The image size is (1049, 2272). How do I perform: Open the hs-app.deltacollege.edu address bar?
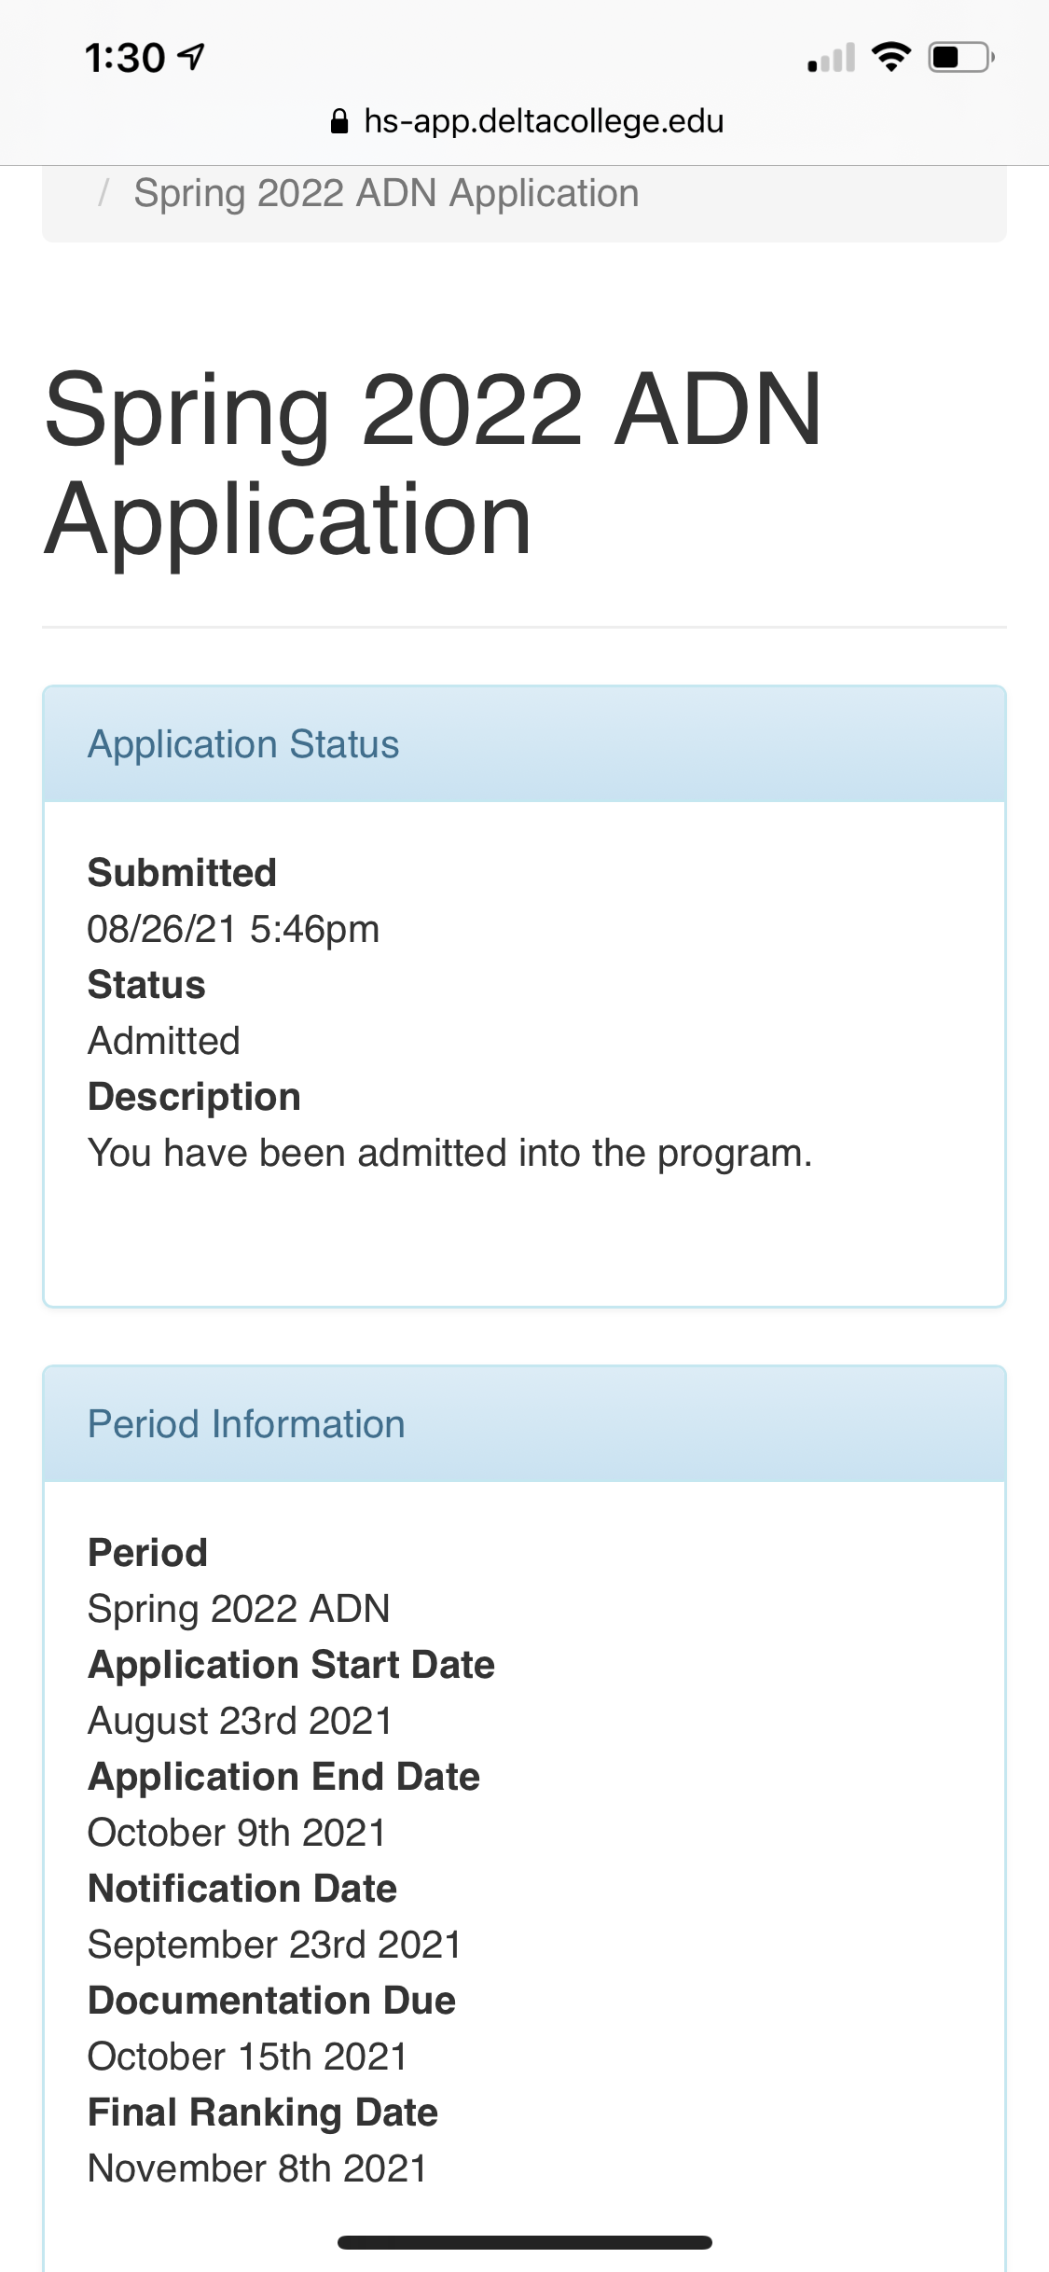pos(526,121)
